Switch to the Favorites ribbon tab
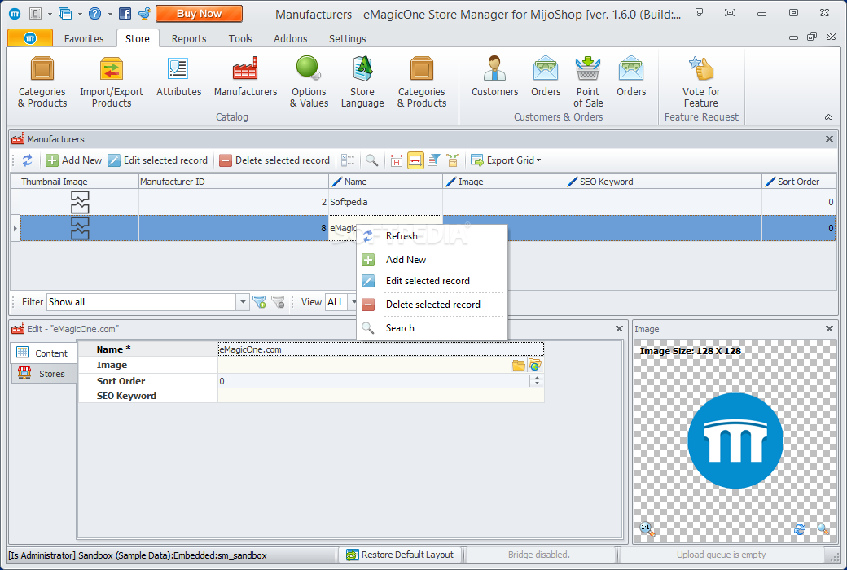 (84, 39)
